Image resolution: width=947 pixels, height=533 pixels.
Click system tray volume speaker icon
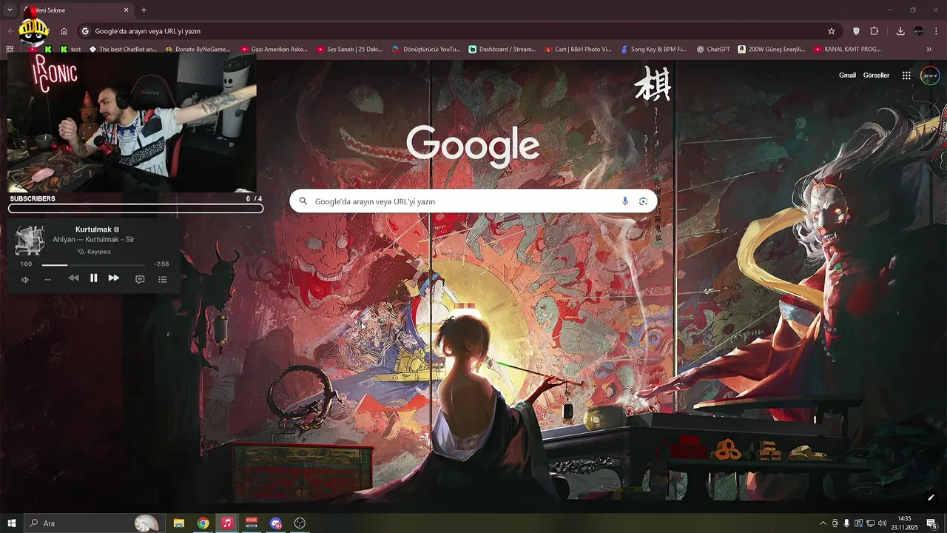[x=882, y=523]
